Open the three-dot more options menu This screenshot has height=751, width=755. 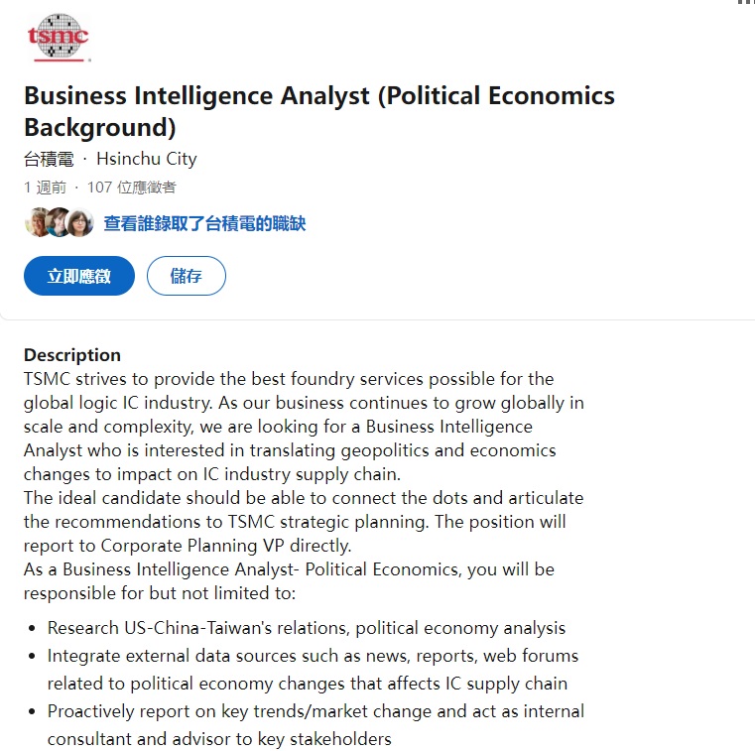(x=746, y=2)
